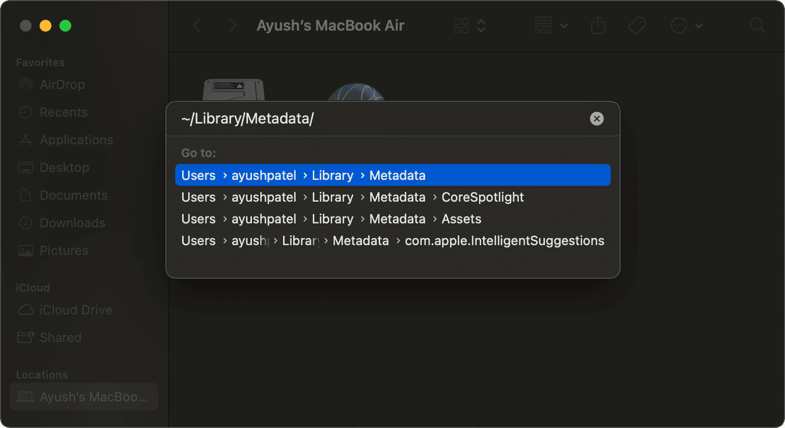Screen dimensions: 785x428
Task: Open Applications from the sidebar
Action: point(76,140)
